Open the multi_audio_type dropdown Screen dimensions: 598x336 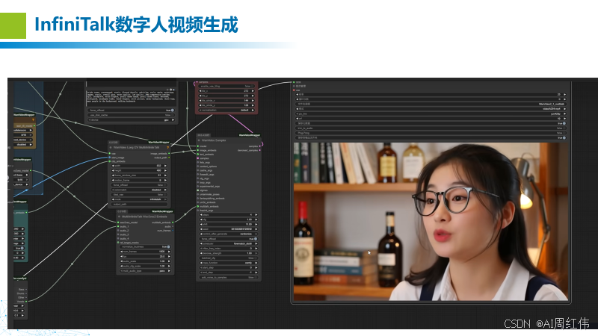pyautogui.click(x=145, y=271)
